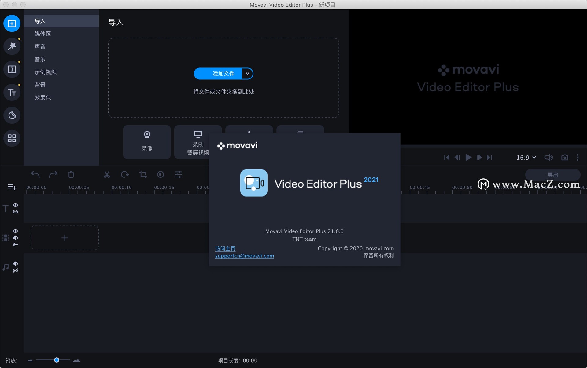587x368 pixels.
Task: Select the 背景 menu item
Action: (x=61, y=85)
